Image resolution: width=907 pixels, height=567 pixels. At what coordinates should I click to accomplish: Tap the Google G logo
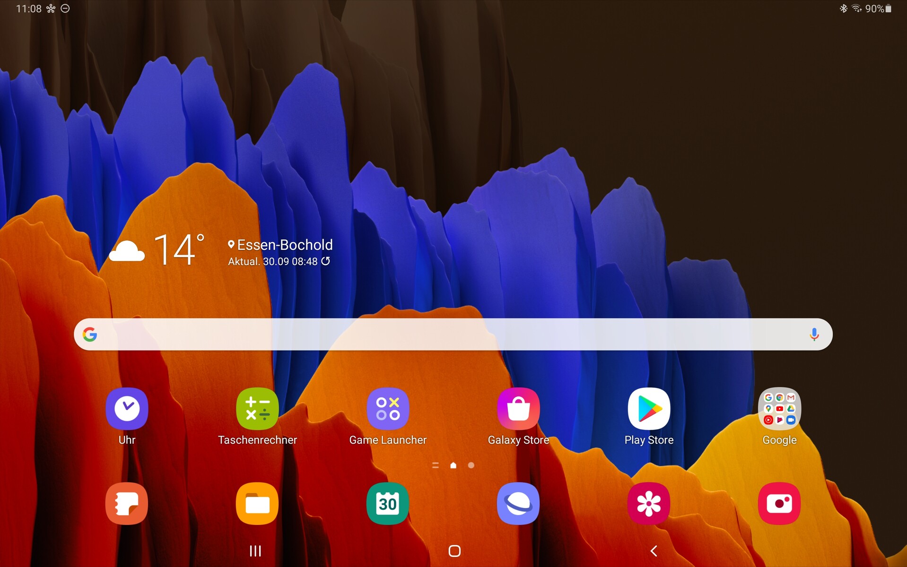click(x=90, y=335)
